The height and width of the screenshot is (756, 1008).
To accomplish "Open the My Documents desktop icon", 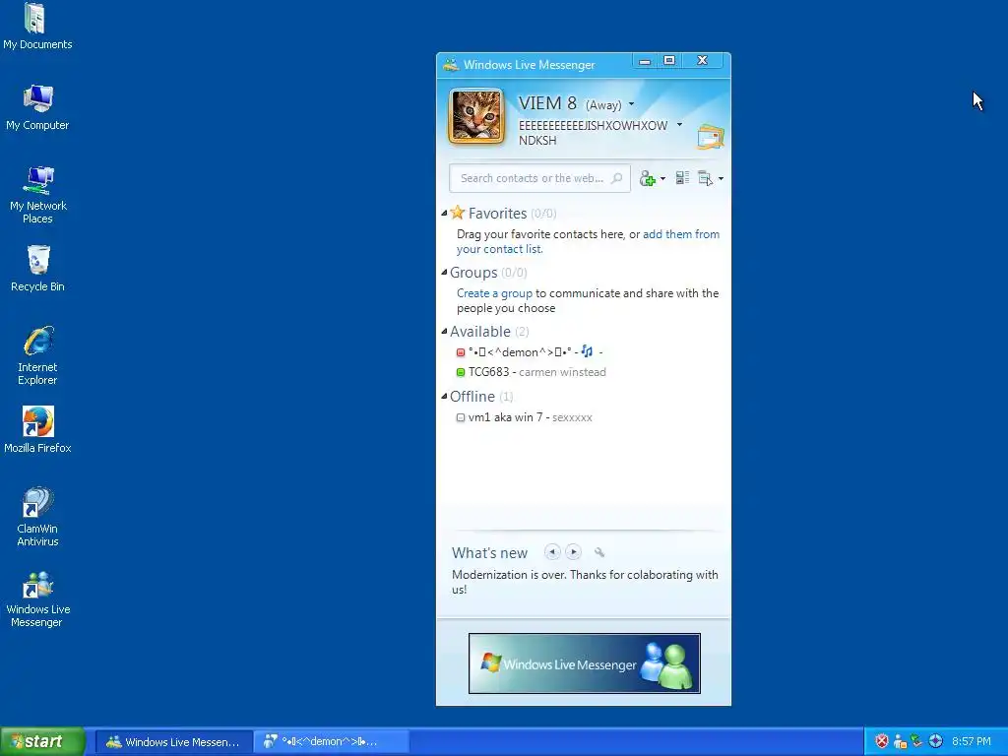I will pyautogui.click(x=36, y=27).
